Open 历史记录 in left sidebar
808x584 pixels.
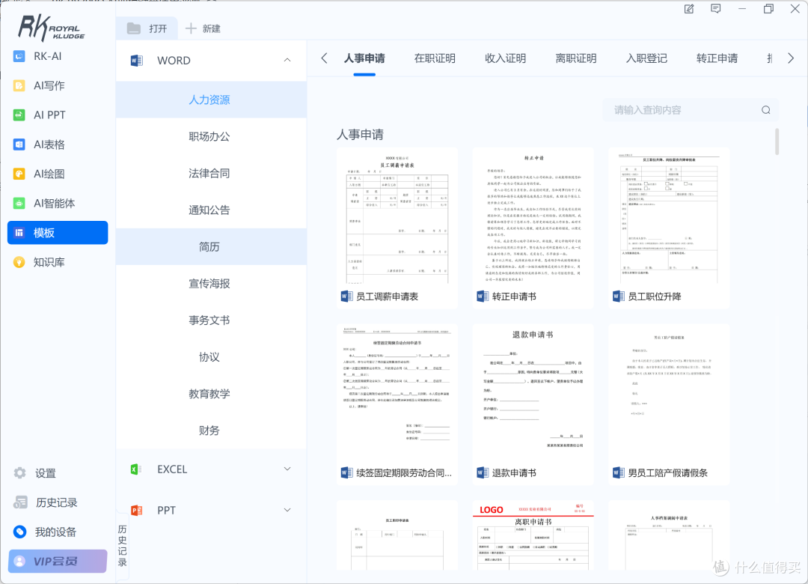46,502
